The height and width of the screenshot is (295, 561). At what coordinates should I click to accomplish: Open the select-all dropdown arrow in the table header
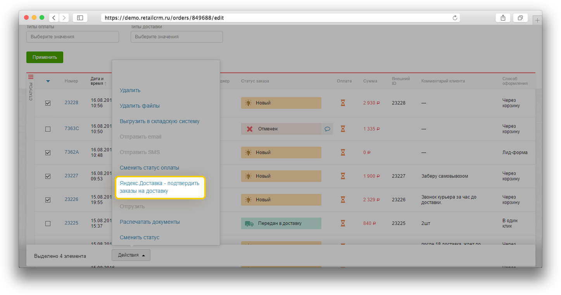pos(48,81)
